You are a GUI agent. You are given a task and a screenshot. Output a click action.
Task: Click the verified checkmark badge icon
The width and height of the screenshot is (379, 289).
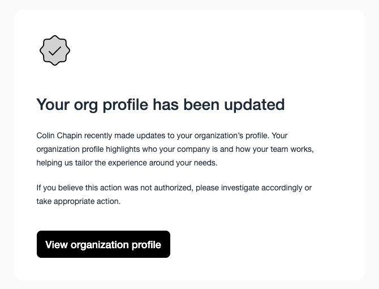coord(55,50)
